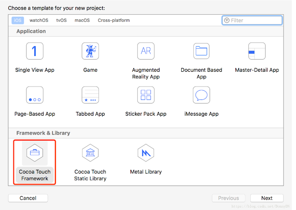
Task: Click the iMessage App label
Action: [x=202, y=114]
